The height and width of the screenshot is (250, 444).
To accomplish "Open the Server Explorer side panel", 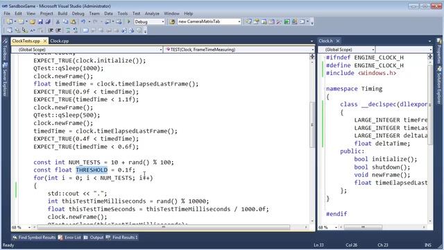I will pos(5,79).
